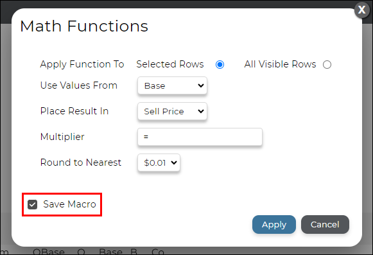The image size is (373, 255).
Task: Open the Round to Nearest dropdown
Action: coord(159,163)
